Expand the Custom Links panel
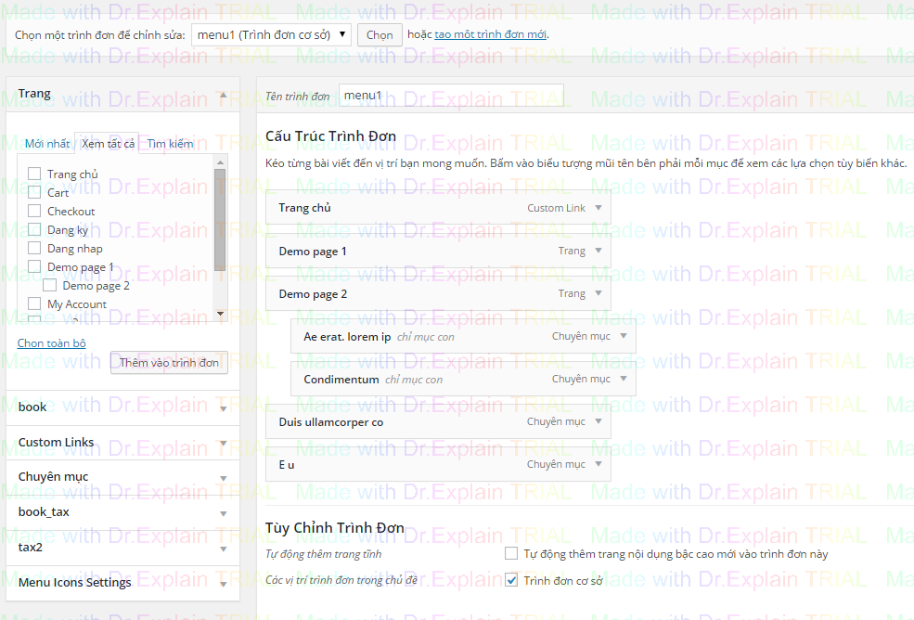Viewport: 914px width, 620px height. [223, 443]
